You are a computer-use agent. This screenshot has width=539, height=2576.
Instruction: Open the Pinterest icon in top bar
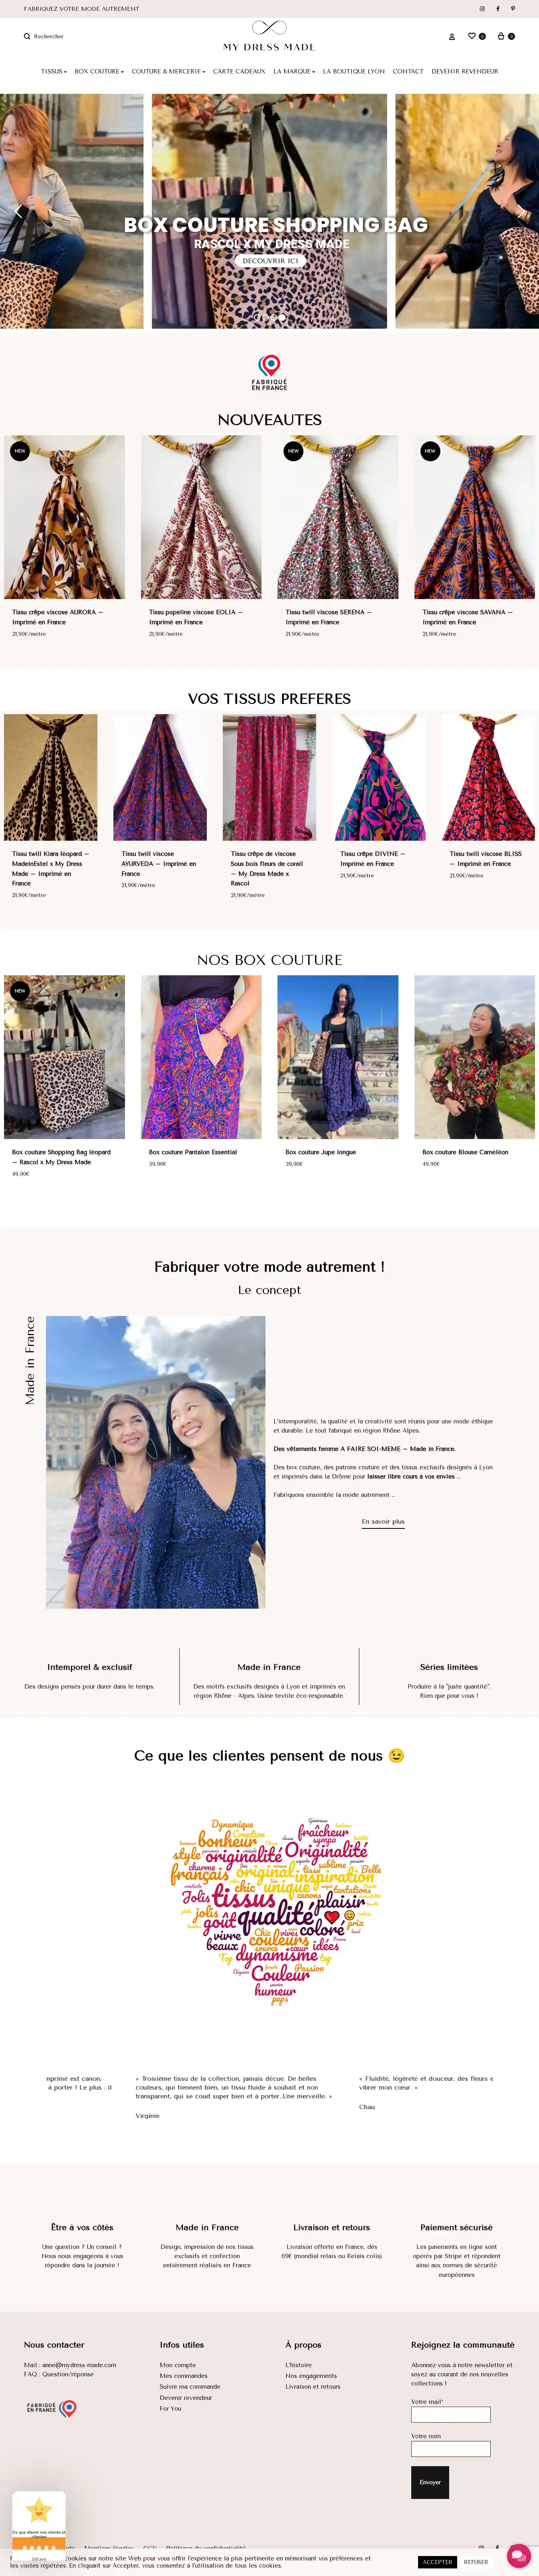click(x=513, y=8)
